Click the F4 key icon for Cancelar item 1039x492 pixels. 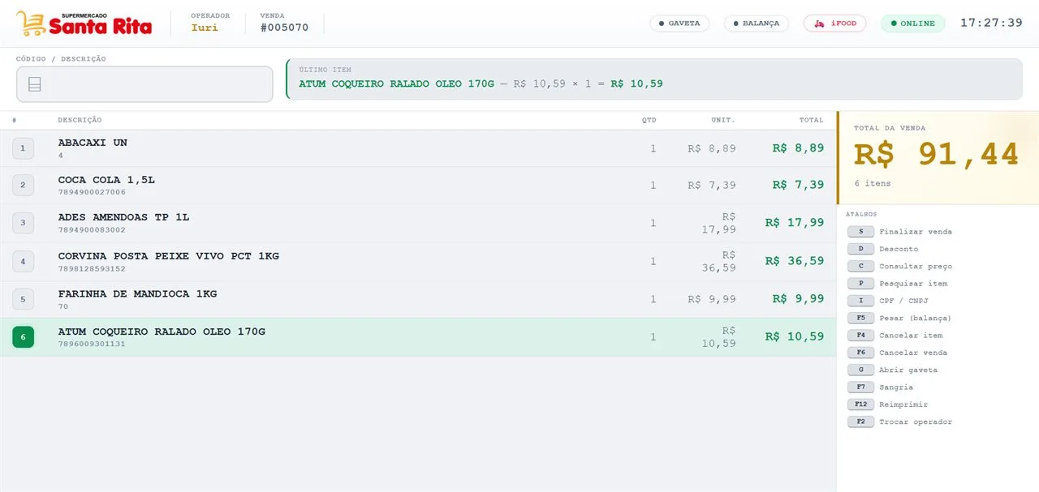coord(860,336)
